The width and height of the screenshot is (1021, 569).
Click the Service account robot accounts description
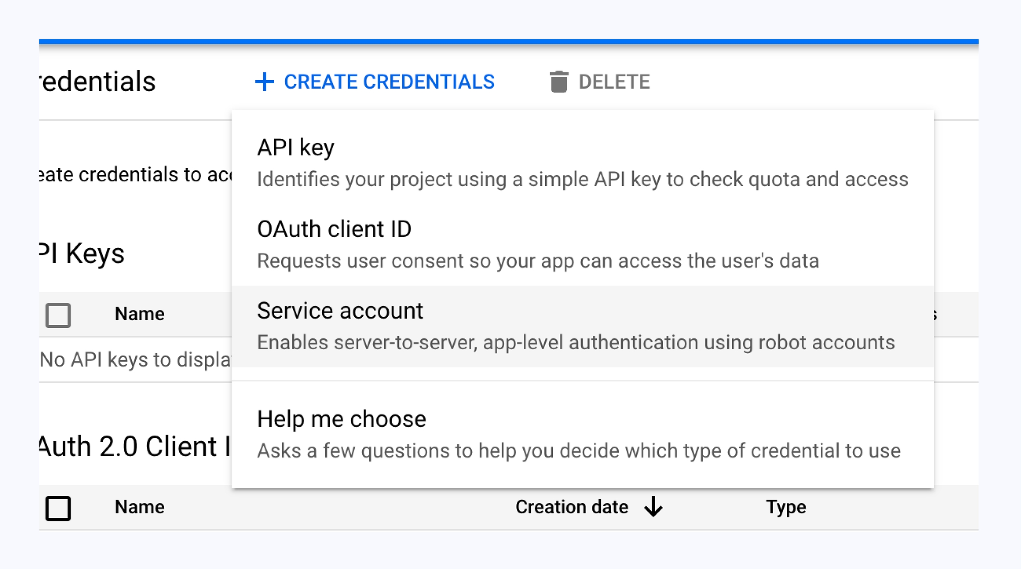pyautogui.click(x=575, y=343)
